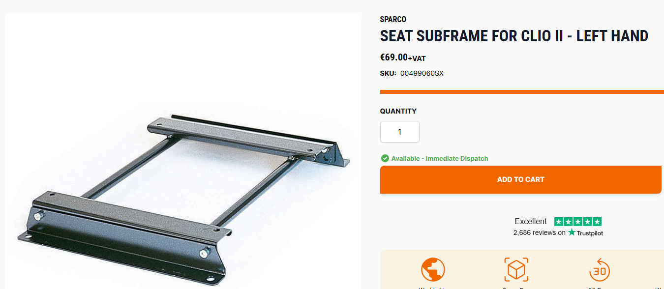
Task: Click the 30-day return arrow icon
Action: pyautogui.click(x=600, y=270)
